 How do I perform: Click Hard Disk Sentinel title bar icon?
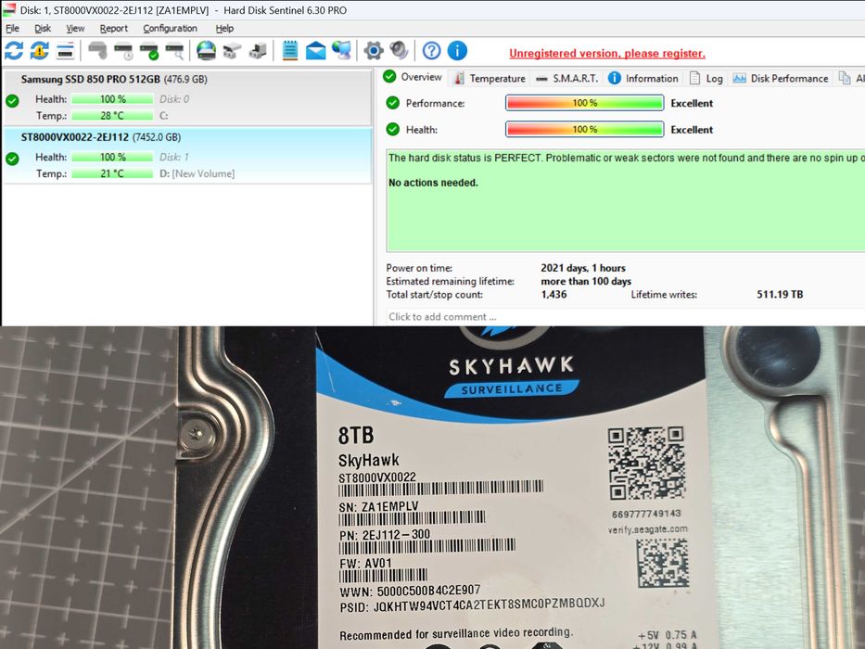(9, 10)
